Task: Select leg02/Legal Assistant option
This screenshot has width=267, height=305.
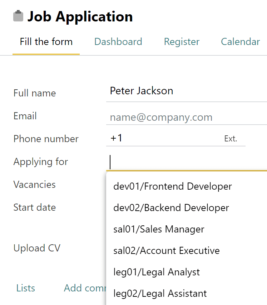Action: [160, 293]
